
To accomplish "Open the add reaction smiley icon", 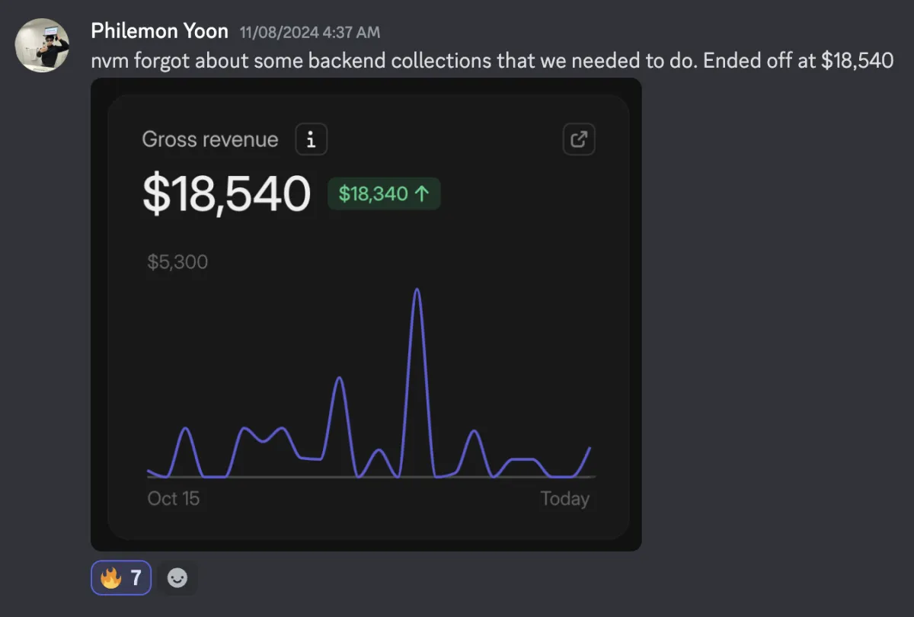I will (x=177, y=579).
